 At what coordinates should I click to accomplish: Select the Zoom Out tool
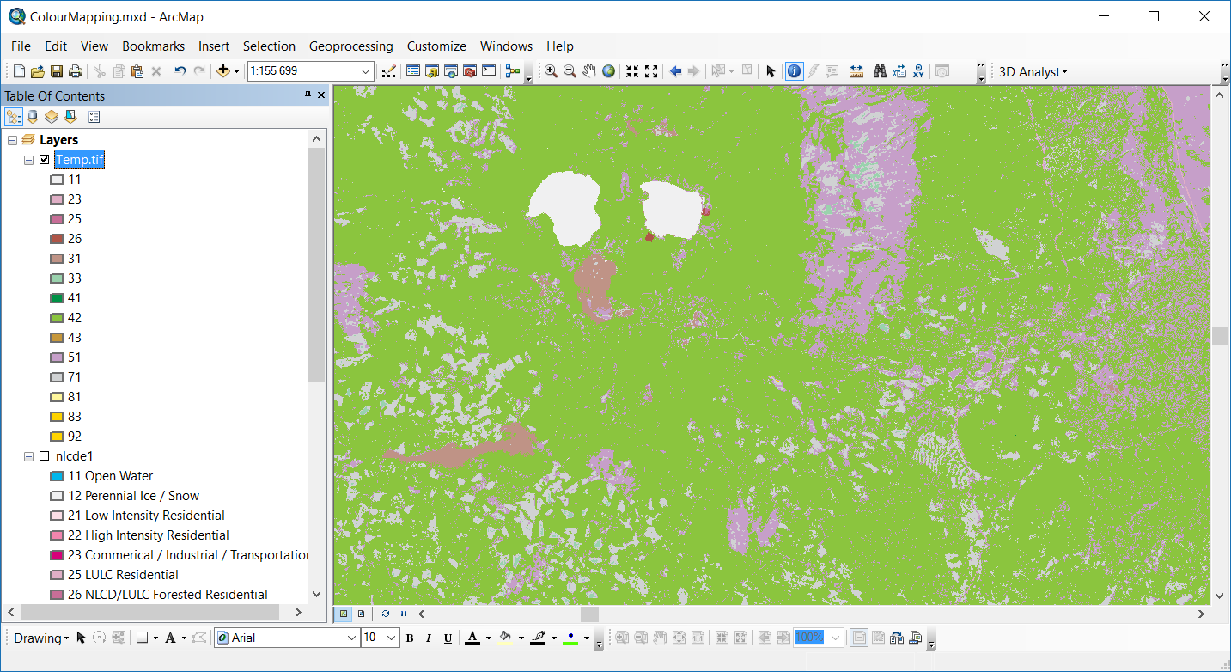coord(570,71)
